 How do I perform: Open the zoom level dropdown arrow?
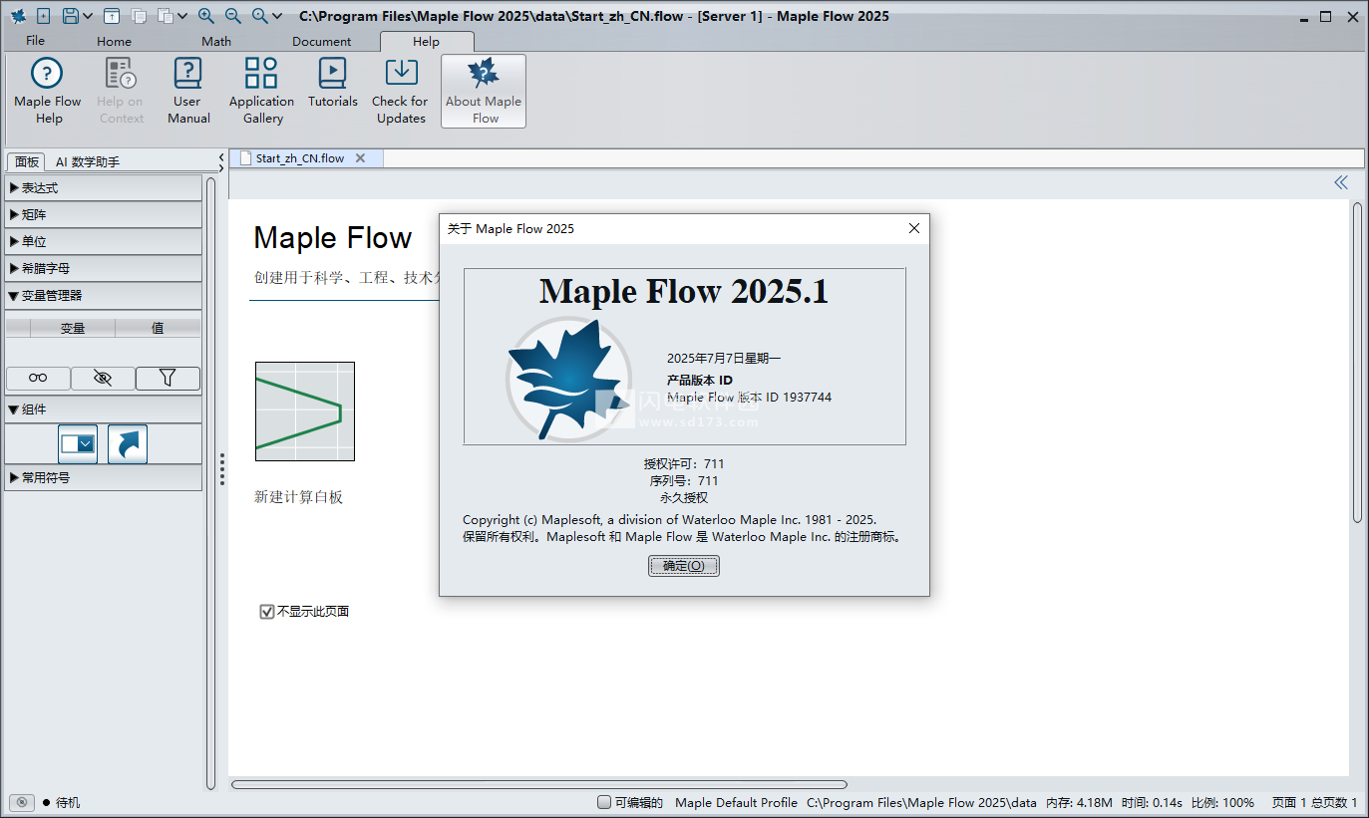[277, 17]
